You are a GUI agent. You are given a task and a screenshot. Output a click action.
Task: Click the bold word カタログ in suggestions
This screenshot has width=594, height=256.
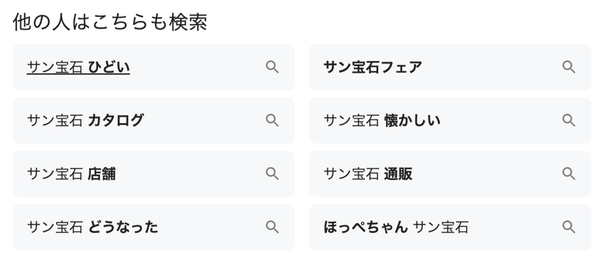[116, 121]
